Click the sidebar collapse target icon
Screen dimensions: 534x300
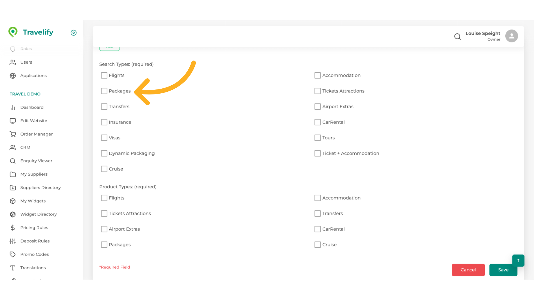pos(73,33)
